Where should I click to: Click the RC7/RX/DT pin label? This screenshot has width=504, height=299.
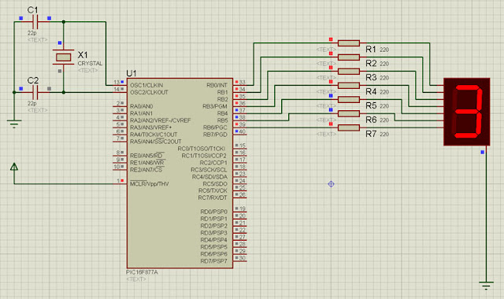(x=213, y=197)
